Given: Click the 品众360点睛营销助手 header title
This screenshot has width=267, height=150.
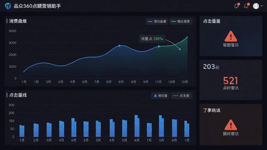Looking at the screenshot, I should tap(37, 6).
